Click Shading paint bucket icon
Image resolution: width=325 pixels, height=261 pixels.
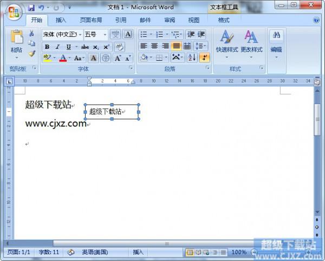point(144,58)
